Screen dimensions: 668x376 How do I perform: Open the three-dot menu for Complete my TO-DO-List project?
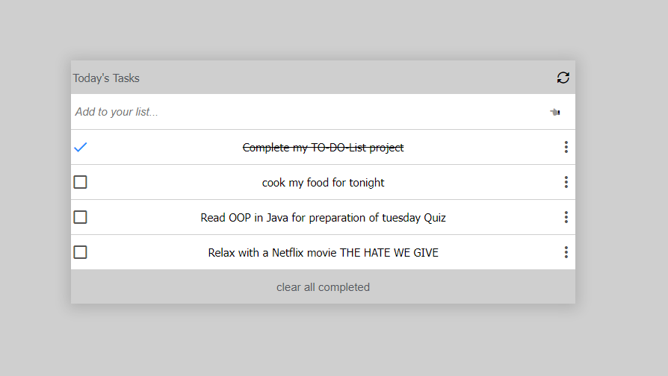pyautogui.click(x=566, y=147)
